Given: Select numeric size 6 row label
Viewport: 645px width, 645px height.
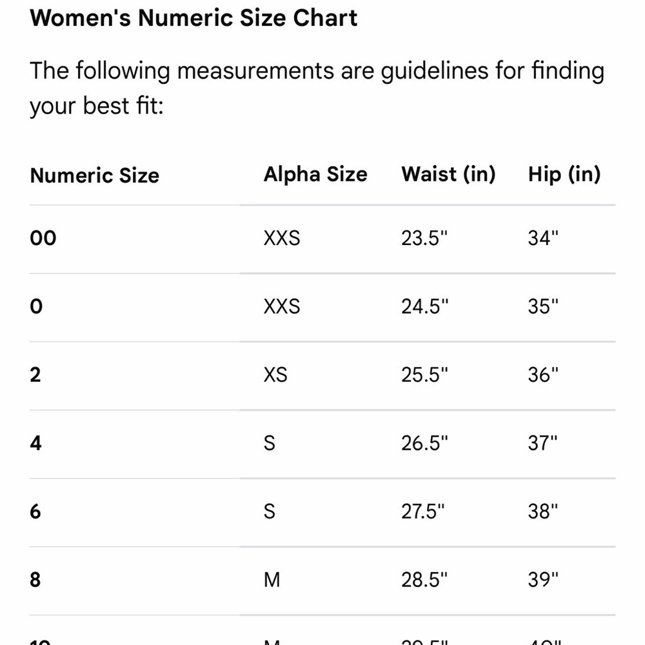Looking at the screenshot, I should (x=35, y=511).
